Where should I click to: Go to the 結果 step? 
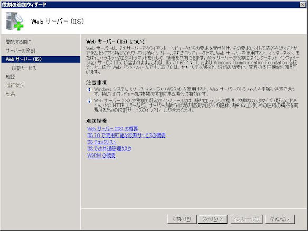pos(11,94)
